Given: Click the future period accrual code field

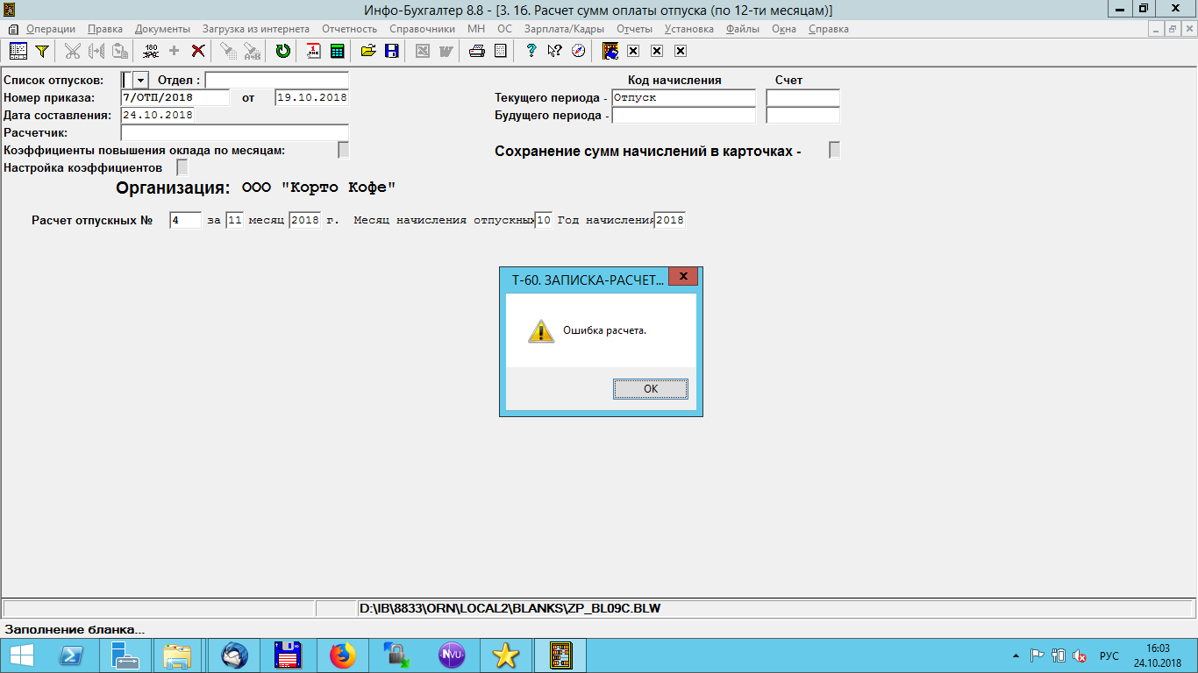Looking at the screenshot, I should pos(683,115).
